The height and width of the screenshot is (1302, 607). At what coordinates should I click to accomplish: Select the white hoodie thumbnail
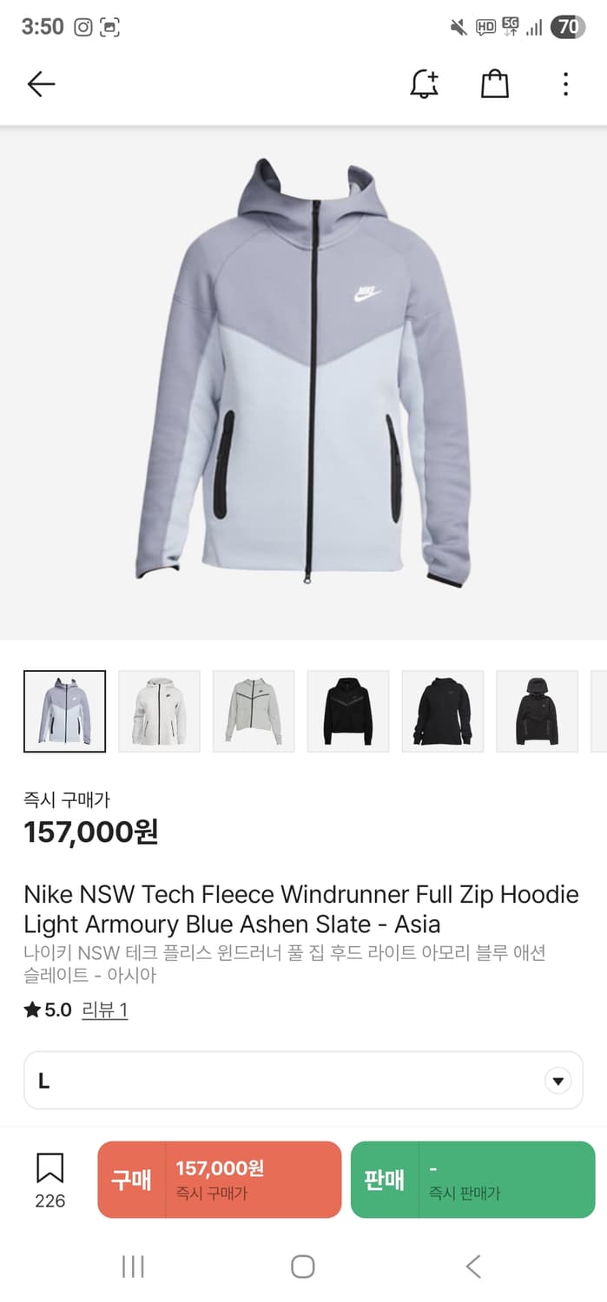pyautogui.click(x=159, y=711)
